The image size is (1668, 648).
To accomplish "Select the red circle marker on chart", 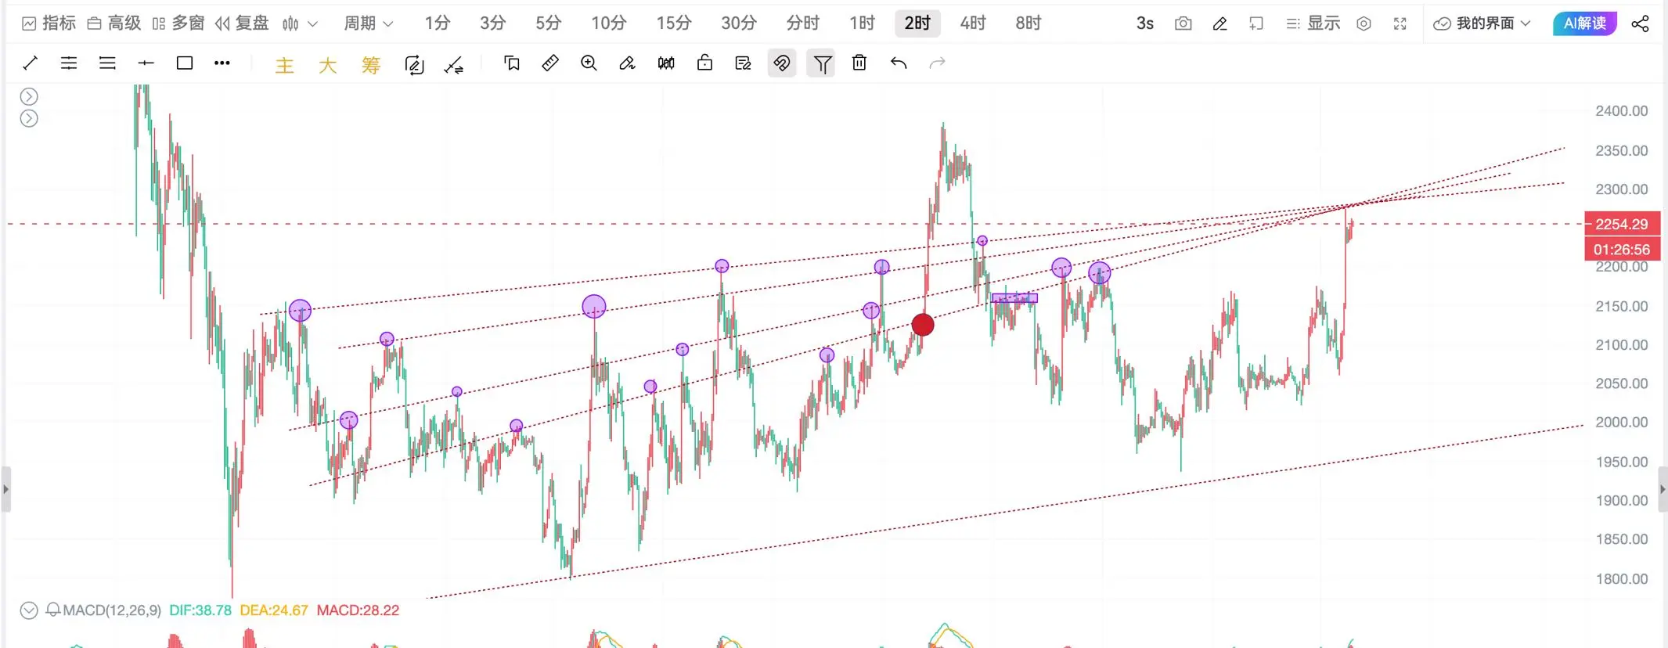I will tap(923, 325).
